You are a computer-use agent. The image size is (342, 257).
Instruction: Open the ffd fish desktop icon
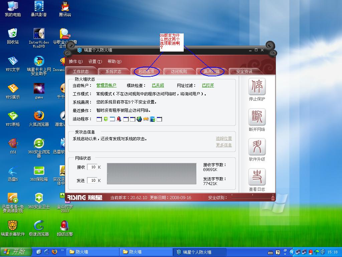(13, 146)
